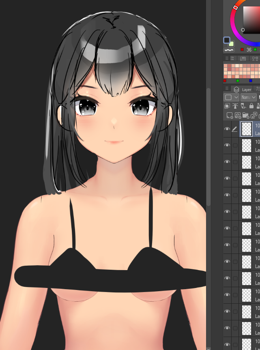The height and width of the screenshot is (350, 260).
Task: Open the color set panel hamburger menu
Action: 227,58
